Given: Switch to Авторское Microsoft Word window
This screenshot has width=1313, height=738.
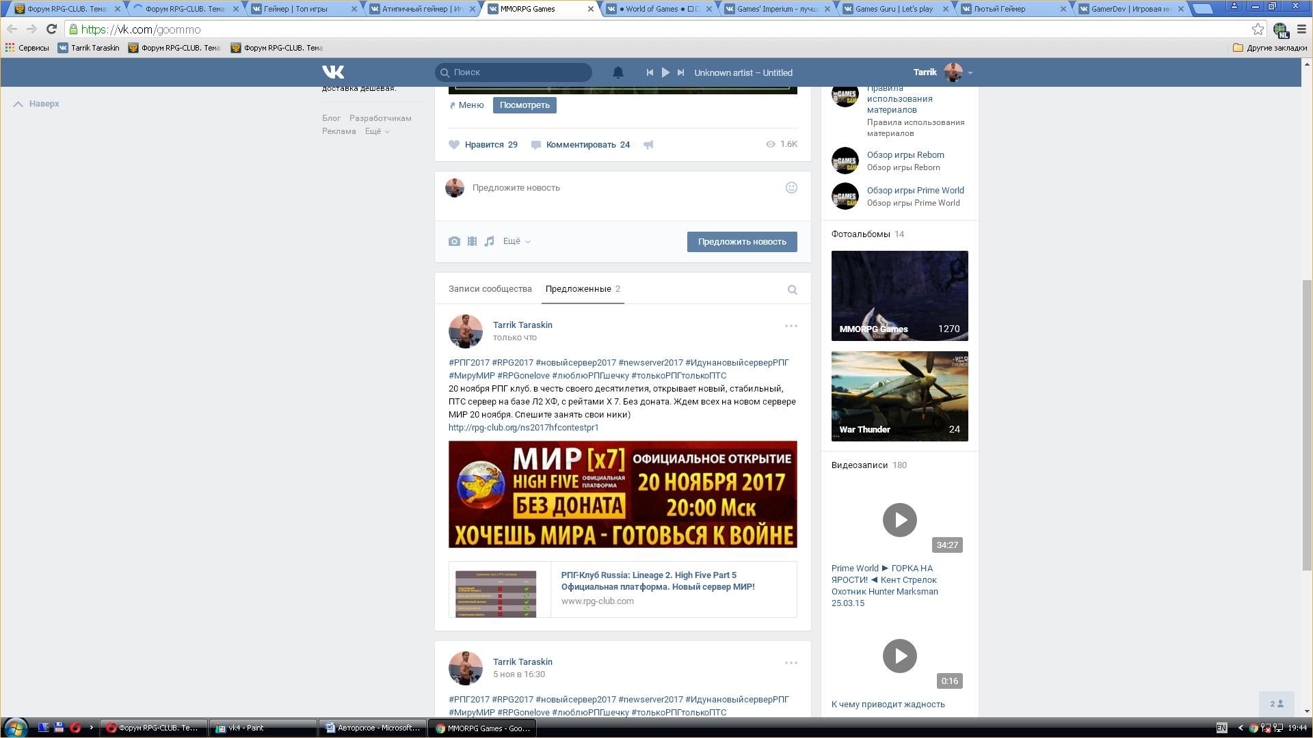Looking at the screenshot, I should click(373, 728).
